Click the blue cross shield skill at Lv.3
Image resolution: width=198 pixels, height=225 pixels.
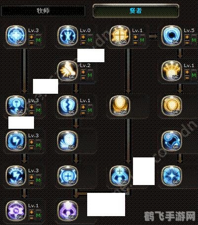16,36
